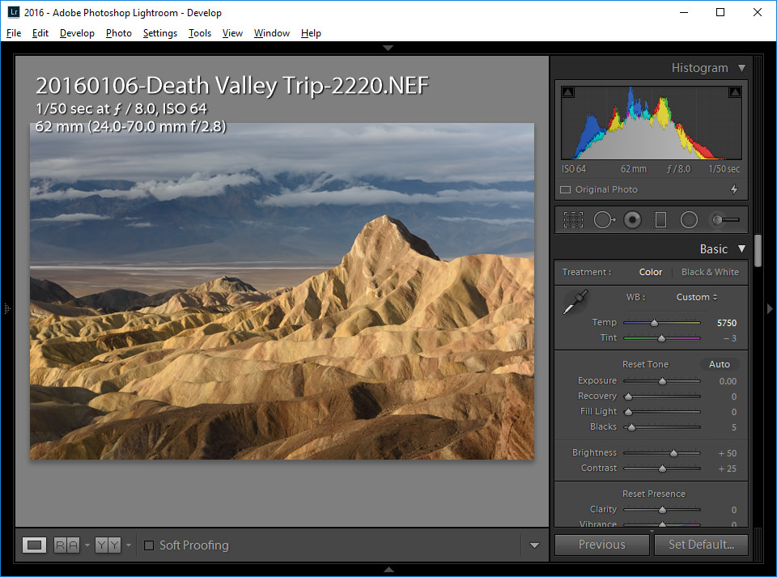
Task: Check the Original Photo checkbox
Action: click(565, 189)
